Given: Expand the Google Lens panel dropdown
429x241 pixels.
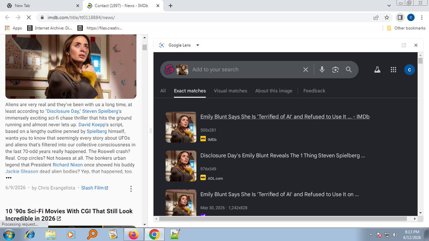Looking at the screenshot, I should pos(198,45).
